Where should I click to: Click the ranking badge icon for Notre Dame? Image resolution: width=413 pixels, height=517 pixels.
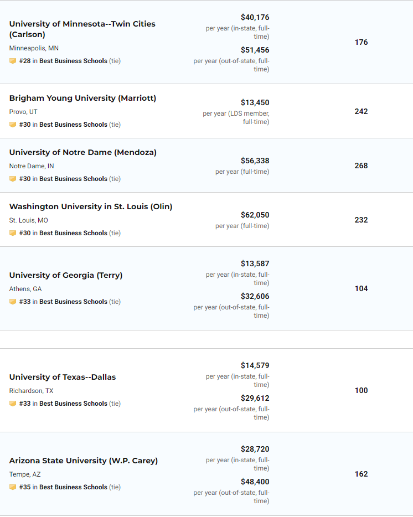pos(13,179)
